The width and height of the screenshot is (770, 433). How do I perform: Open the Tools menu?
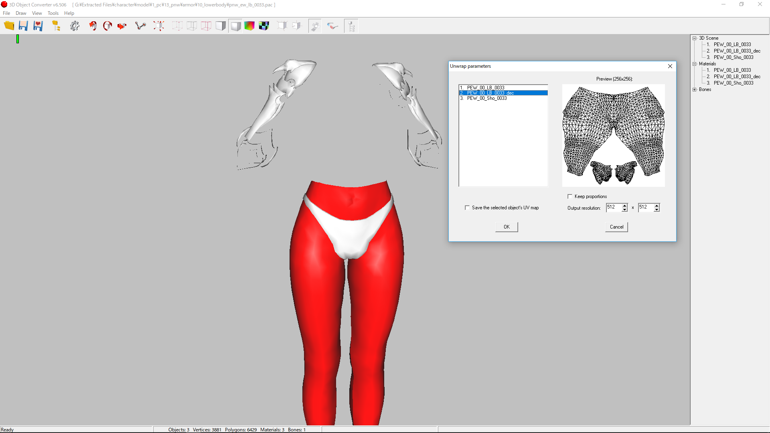tap(53, 13)
